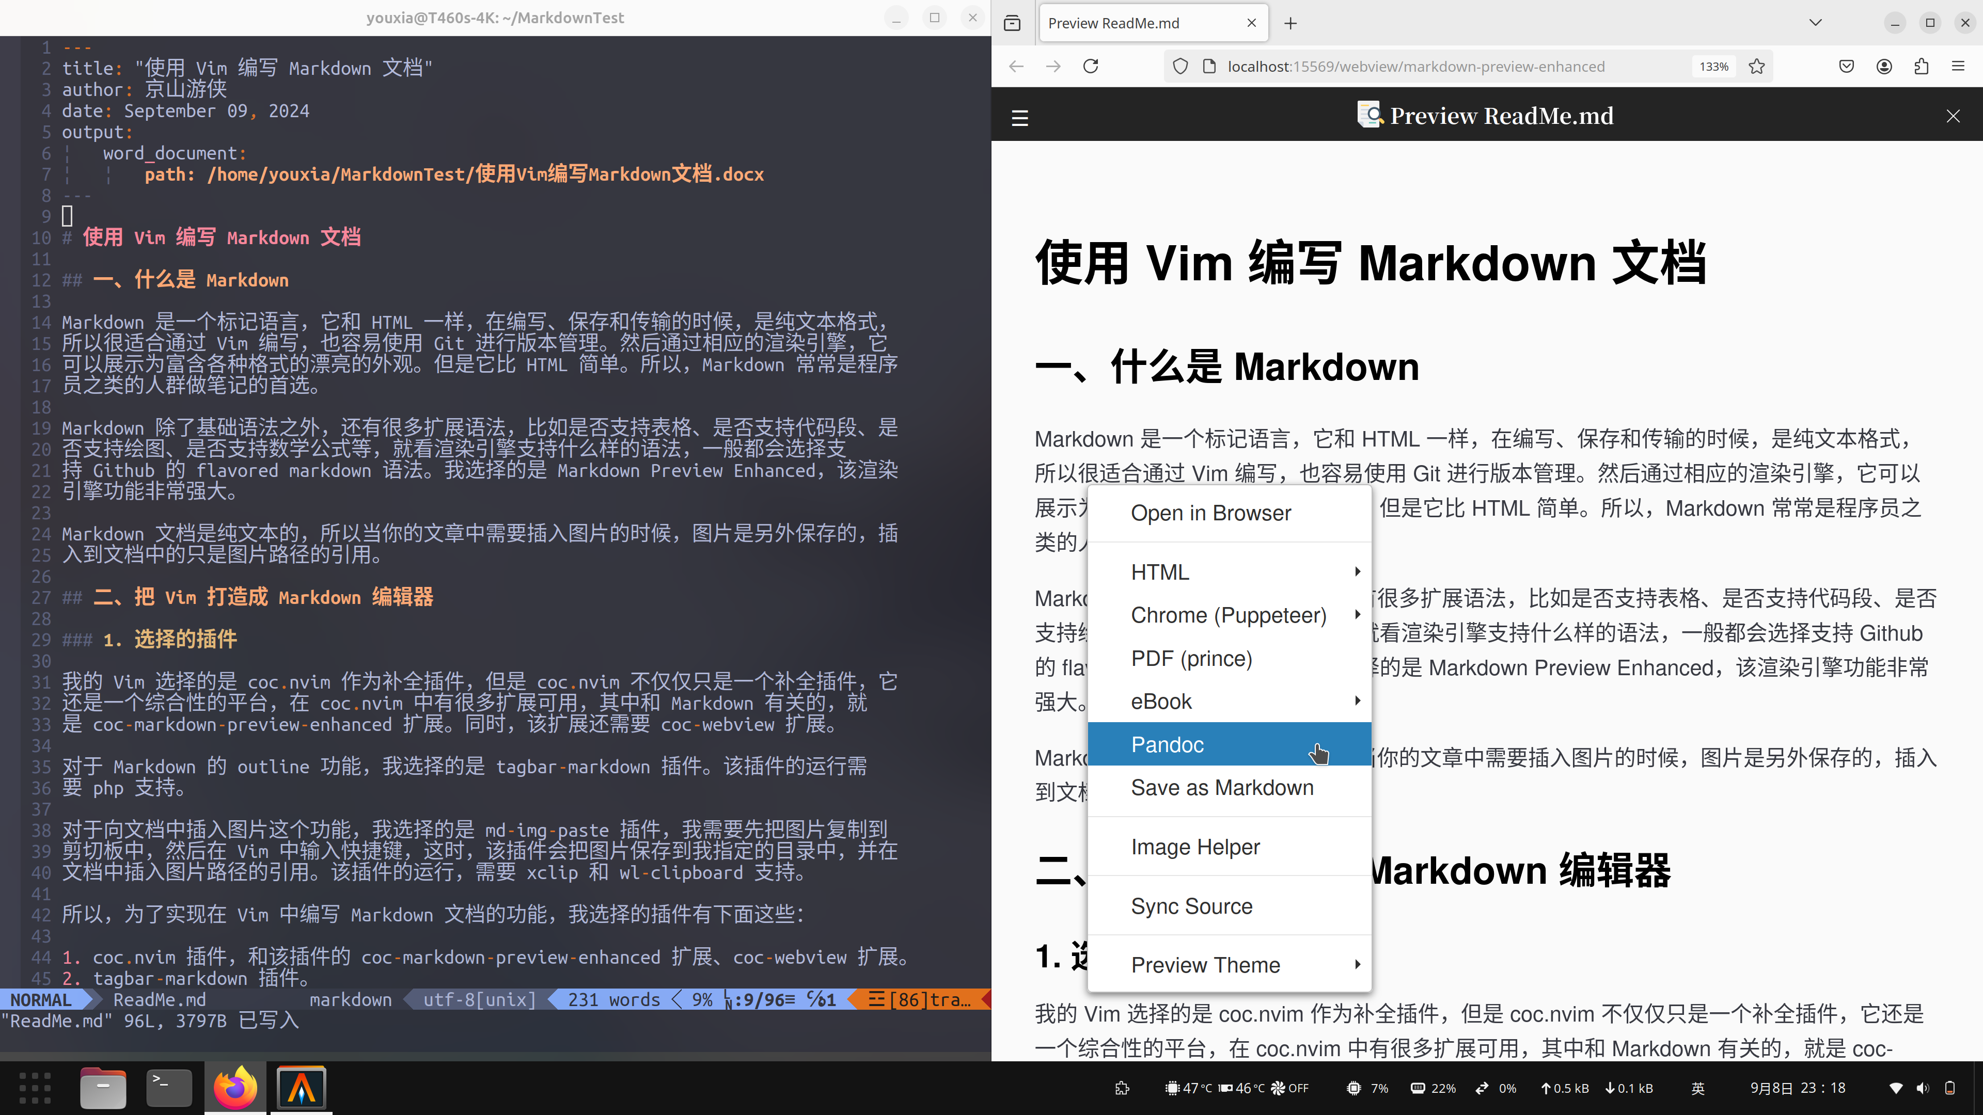Launch the terminal from the dock
1983x1115 pixels.
(168, 1087)
